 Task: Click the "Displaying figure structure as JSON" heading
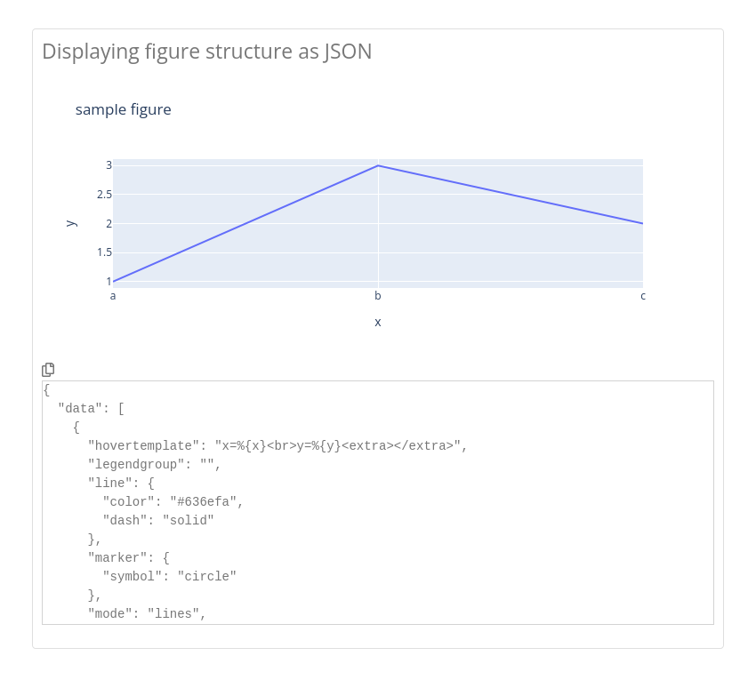tap(206, 52)
